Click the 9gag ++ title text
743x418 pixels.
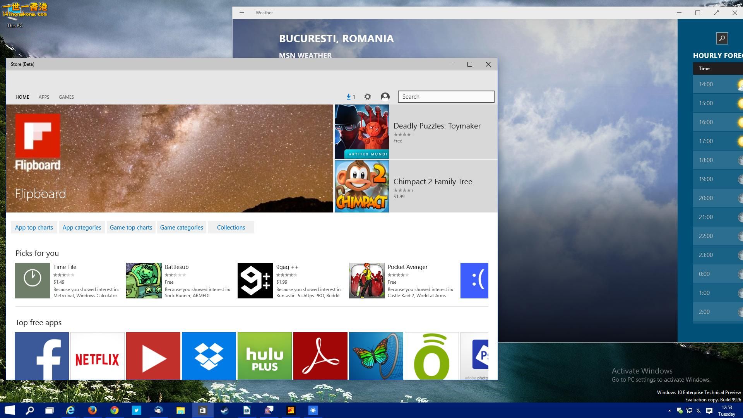[287, 267]
